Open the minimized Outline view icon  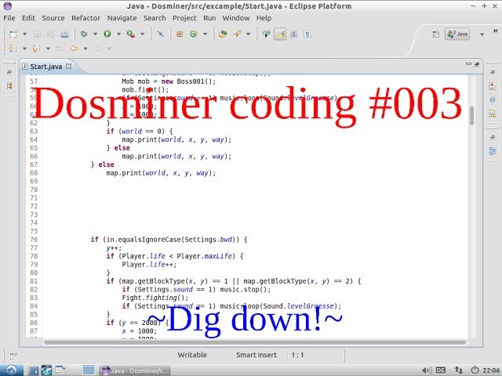[x=493, y=151]
